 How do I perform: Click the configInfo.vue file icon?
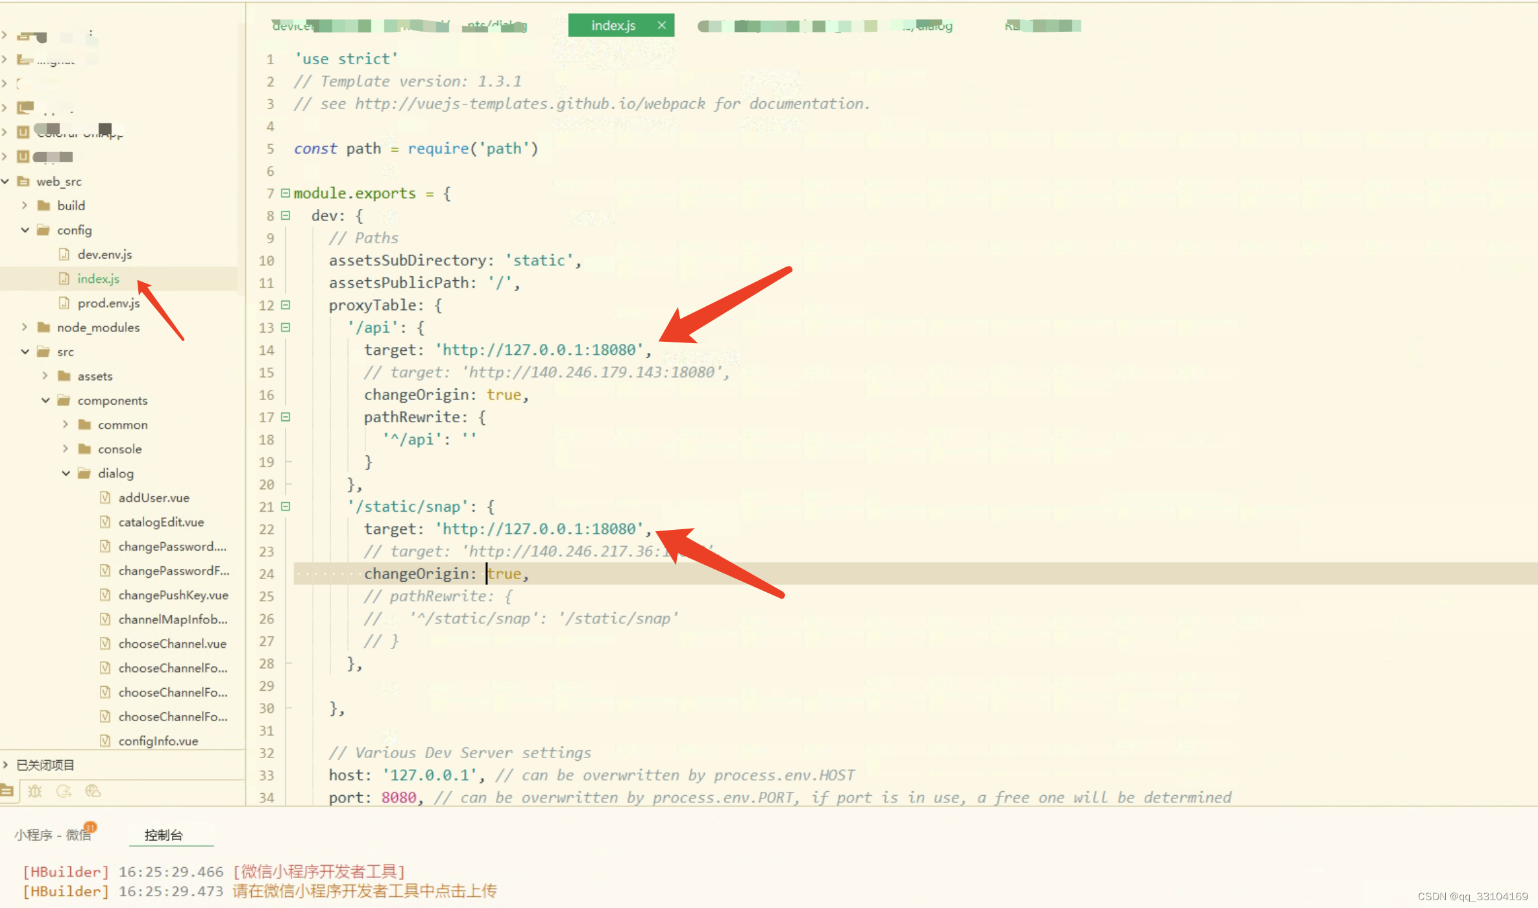tap(105, 741)
